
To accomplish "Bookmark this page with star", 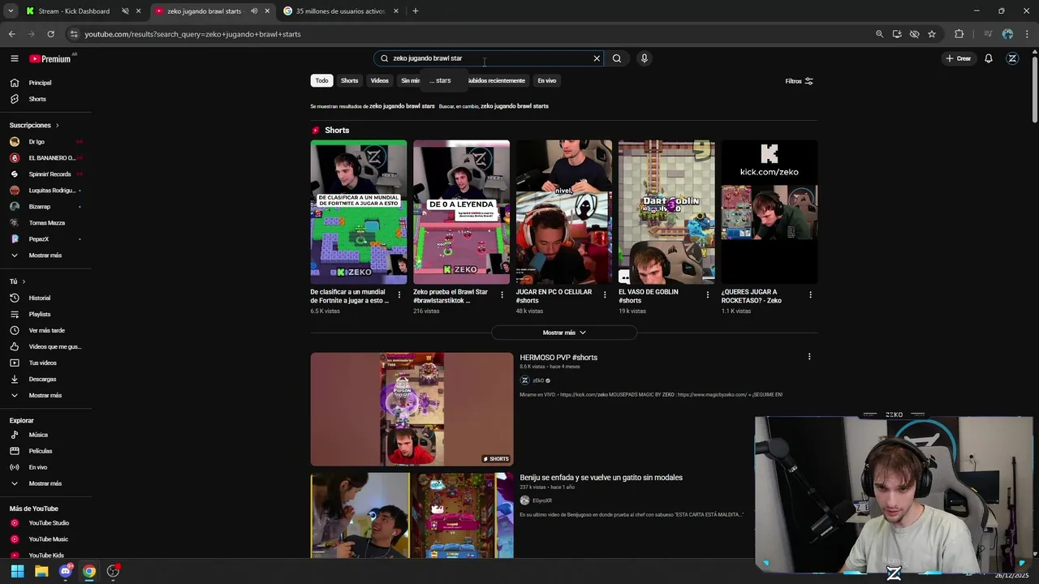I will [x=932, y=34].
